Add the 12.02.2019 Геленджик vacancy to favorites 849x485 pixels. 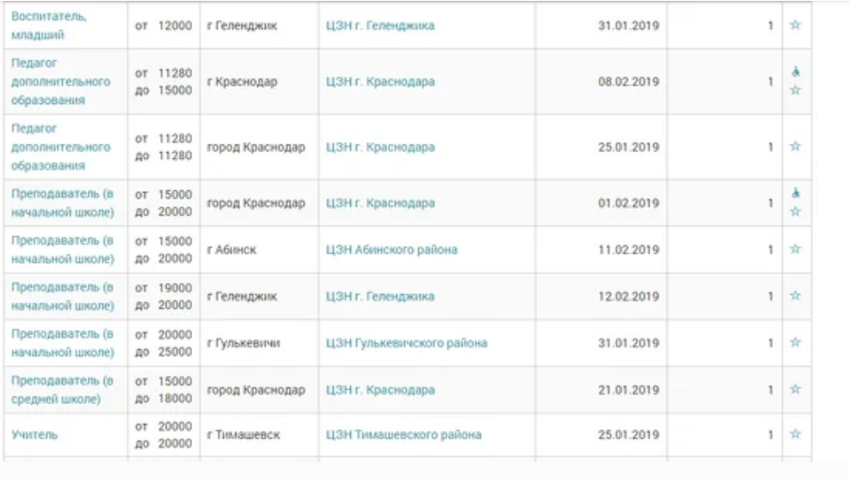(x=795, y=296)
